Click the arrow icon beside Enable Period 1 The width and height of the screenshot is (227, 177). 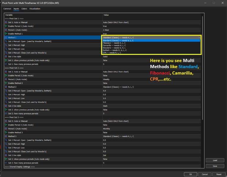pyautogui.click(x=6, y=26)
